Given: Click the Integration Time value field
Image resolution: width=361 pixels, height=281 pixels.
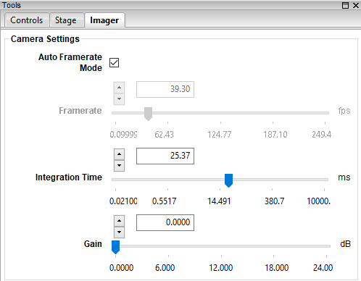Looking at the screenshot, I should click(165, 156).
